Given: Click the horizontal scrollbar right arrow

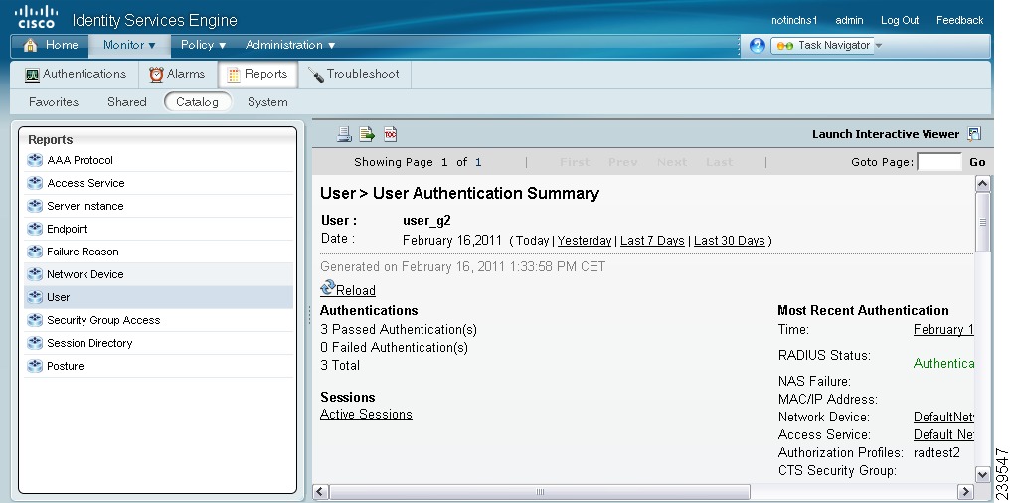Looking at the screenshot, I should tap(965, 492).
